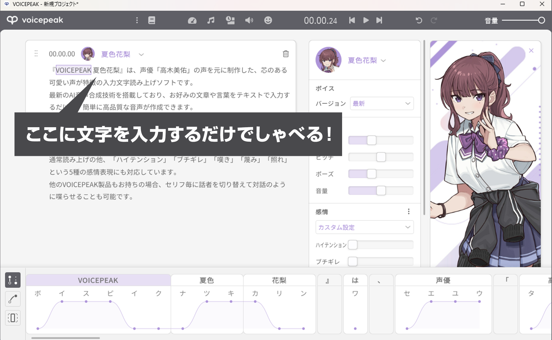
Task: Adjust the ポーズ slider
Action: [381, 174]
